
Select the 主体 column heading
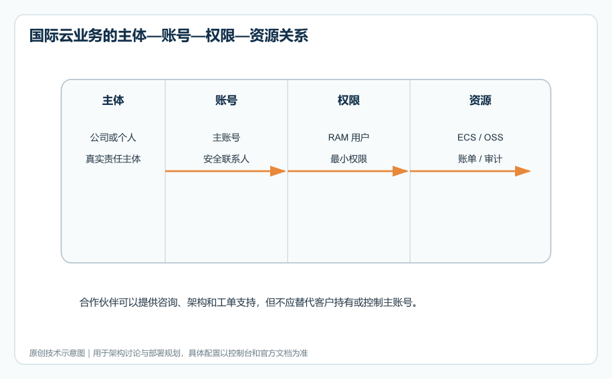[x=113, y=100]
